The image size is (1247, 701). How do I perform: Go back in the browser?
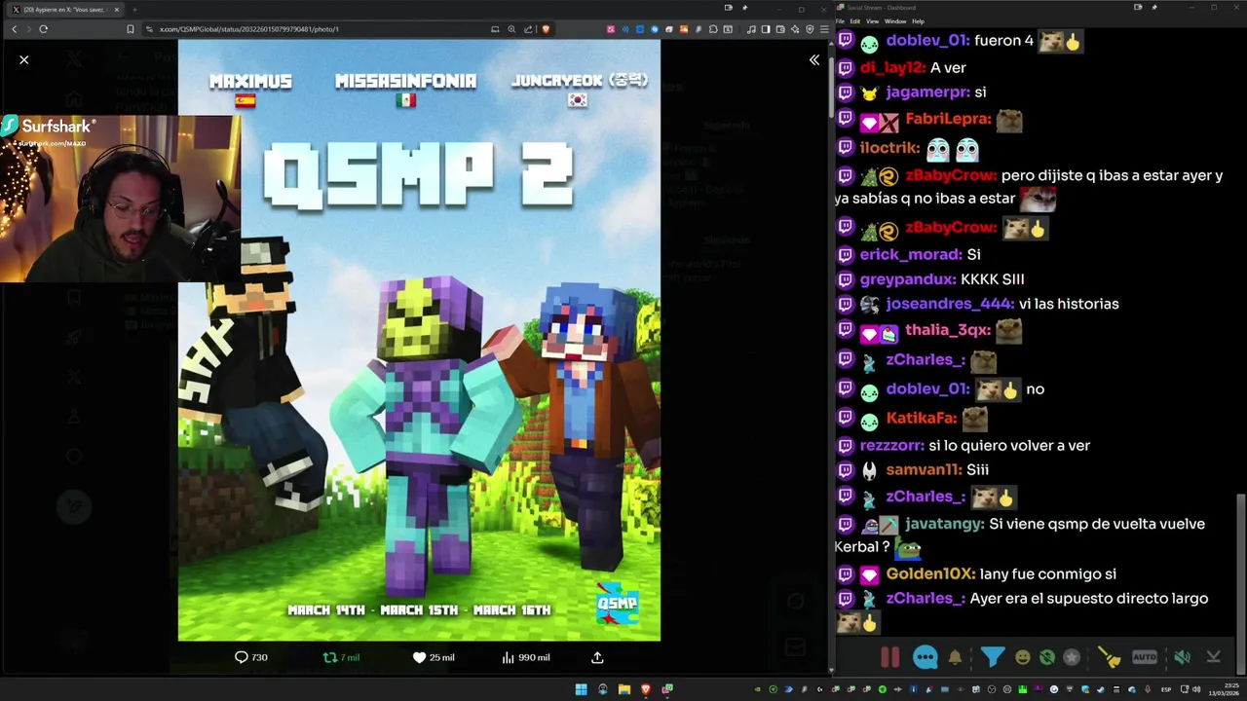(14, 29)
